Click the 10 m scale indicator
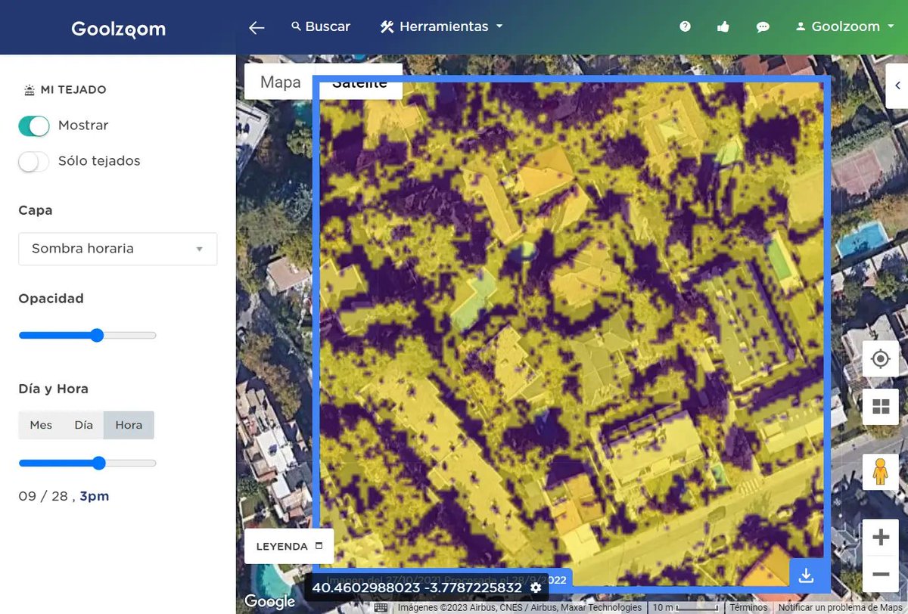Screen dimensions: 908x614 tap(685, 608)
